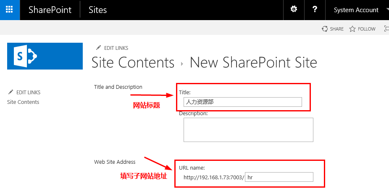Click the Title field containing 人力资源部
Viewport: 389px width, 191px height.
click(243, 102)
